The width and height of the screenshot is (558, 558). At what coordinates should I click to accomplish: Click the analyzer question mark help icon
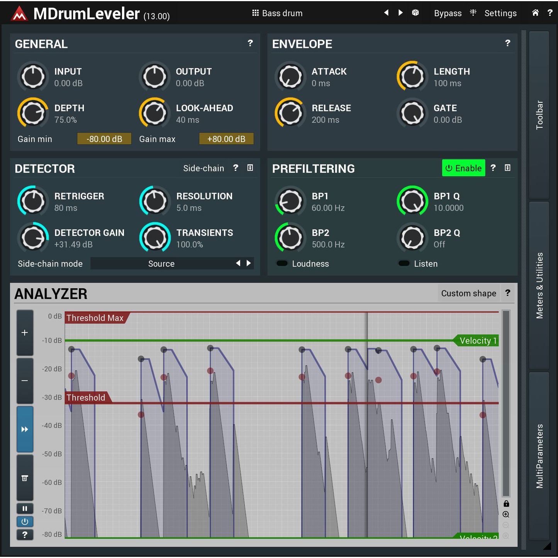point(508,293)
